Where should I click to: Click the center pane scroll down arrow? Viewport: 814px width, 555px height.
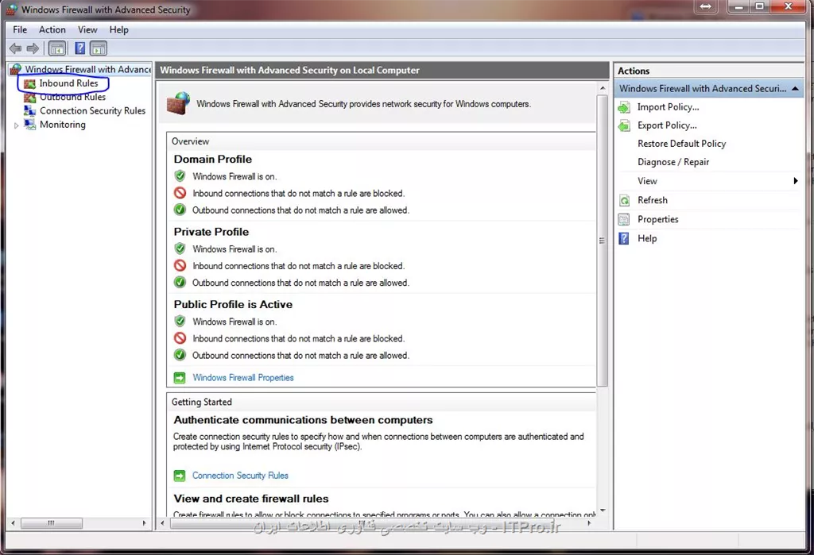coord(603,511)
